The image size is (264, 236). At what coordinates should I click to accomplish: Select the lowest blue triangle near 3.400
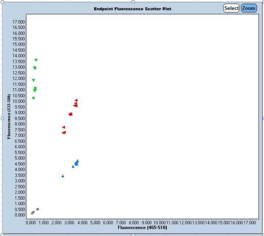pyautogui.click(x=63, y=176)
